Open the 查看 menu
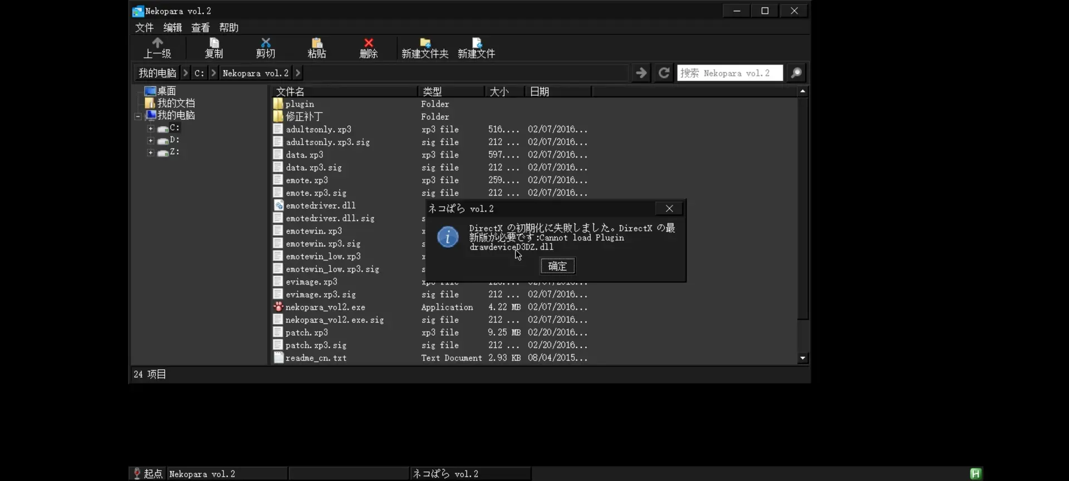The height and width of the screenshot is (481, 1069). [x=200, y=27]
